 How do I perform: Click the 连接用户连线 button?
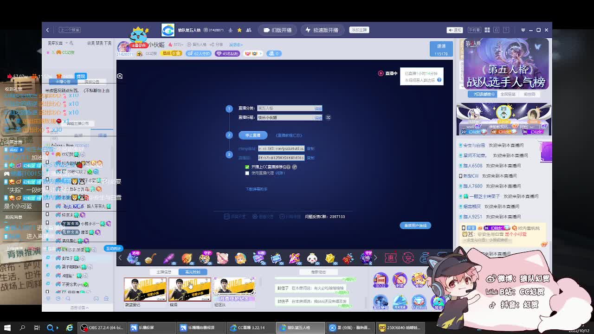pyautogui.click(x=415, y=225)
